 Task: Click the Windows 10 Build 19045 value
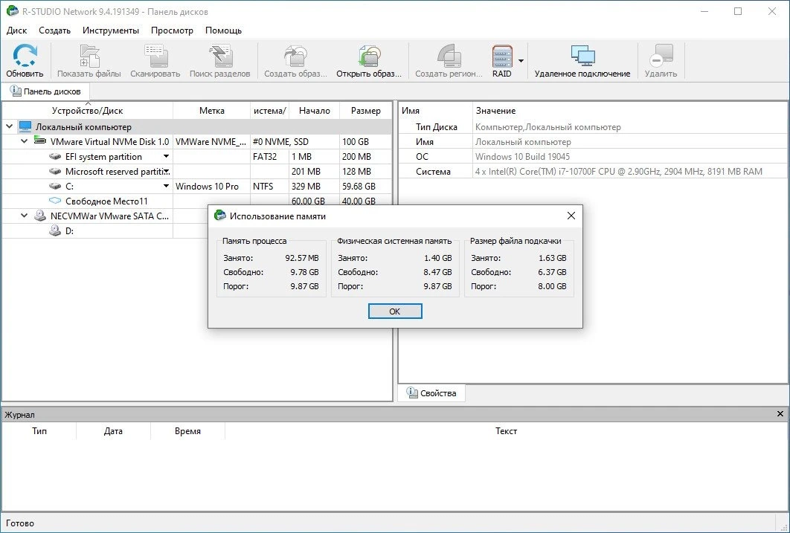(x=522, y=157)
